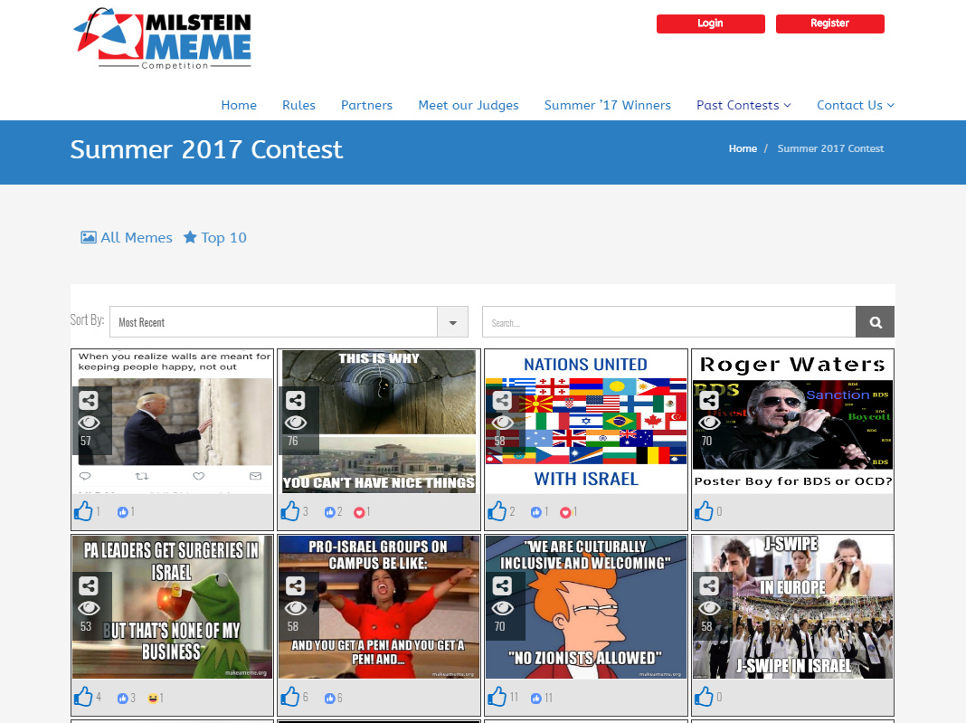
Task: Like the Kermit 'PA Leaders' meme
Action: point(83,697)
